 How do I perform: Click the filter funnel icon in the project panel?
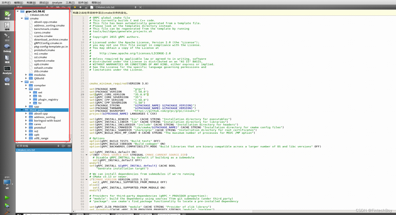click(52, 7)
